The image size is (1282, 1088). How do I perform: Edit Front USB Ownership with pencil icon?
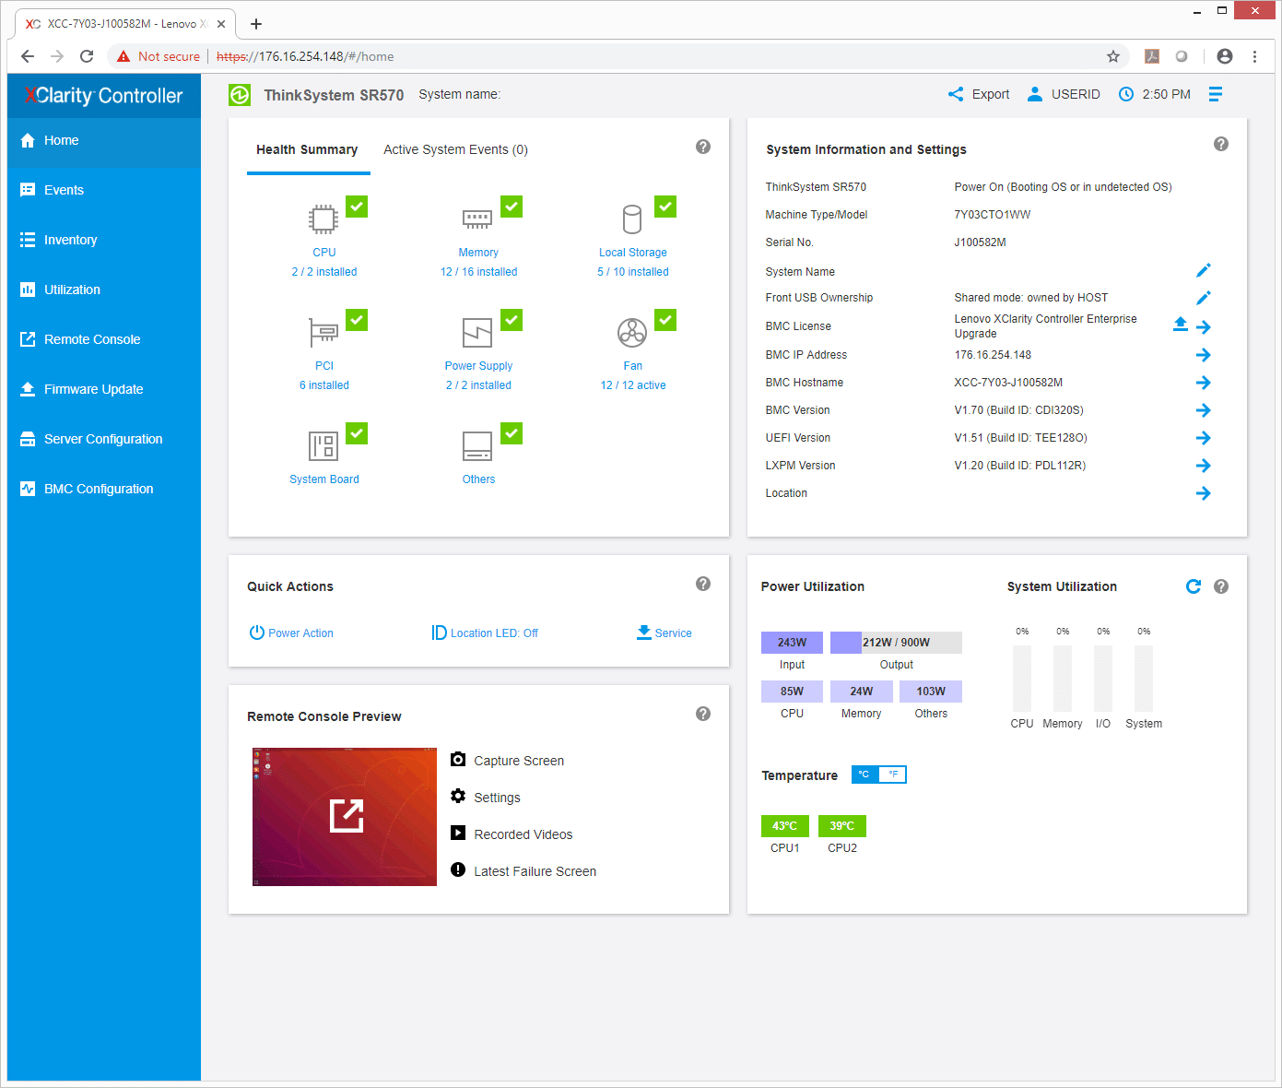point(1204,298)
